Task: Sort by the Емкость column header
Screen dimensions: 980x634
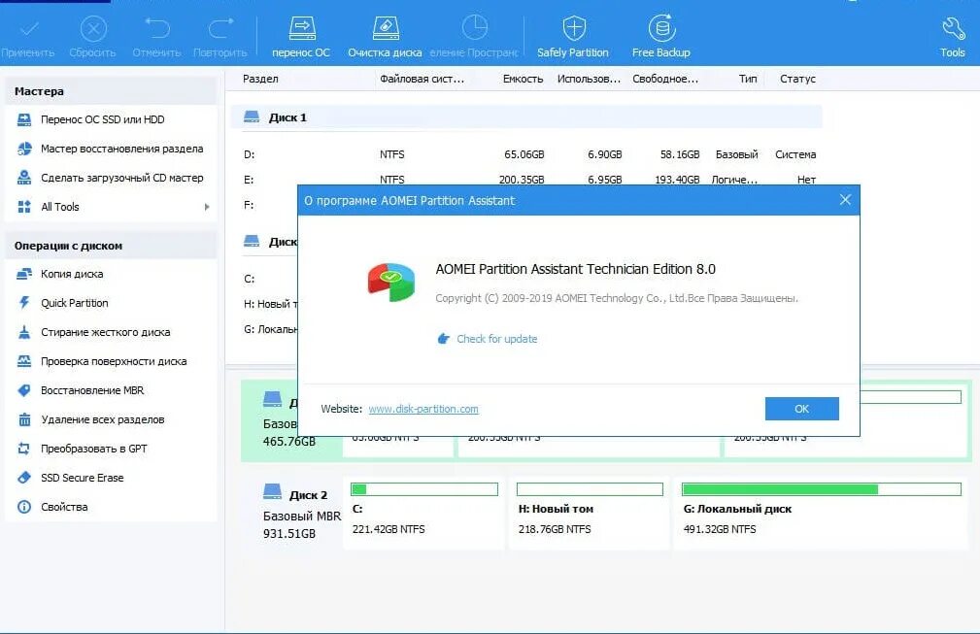Action: (x=523, y=79)
